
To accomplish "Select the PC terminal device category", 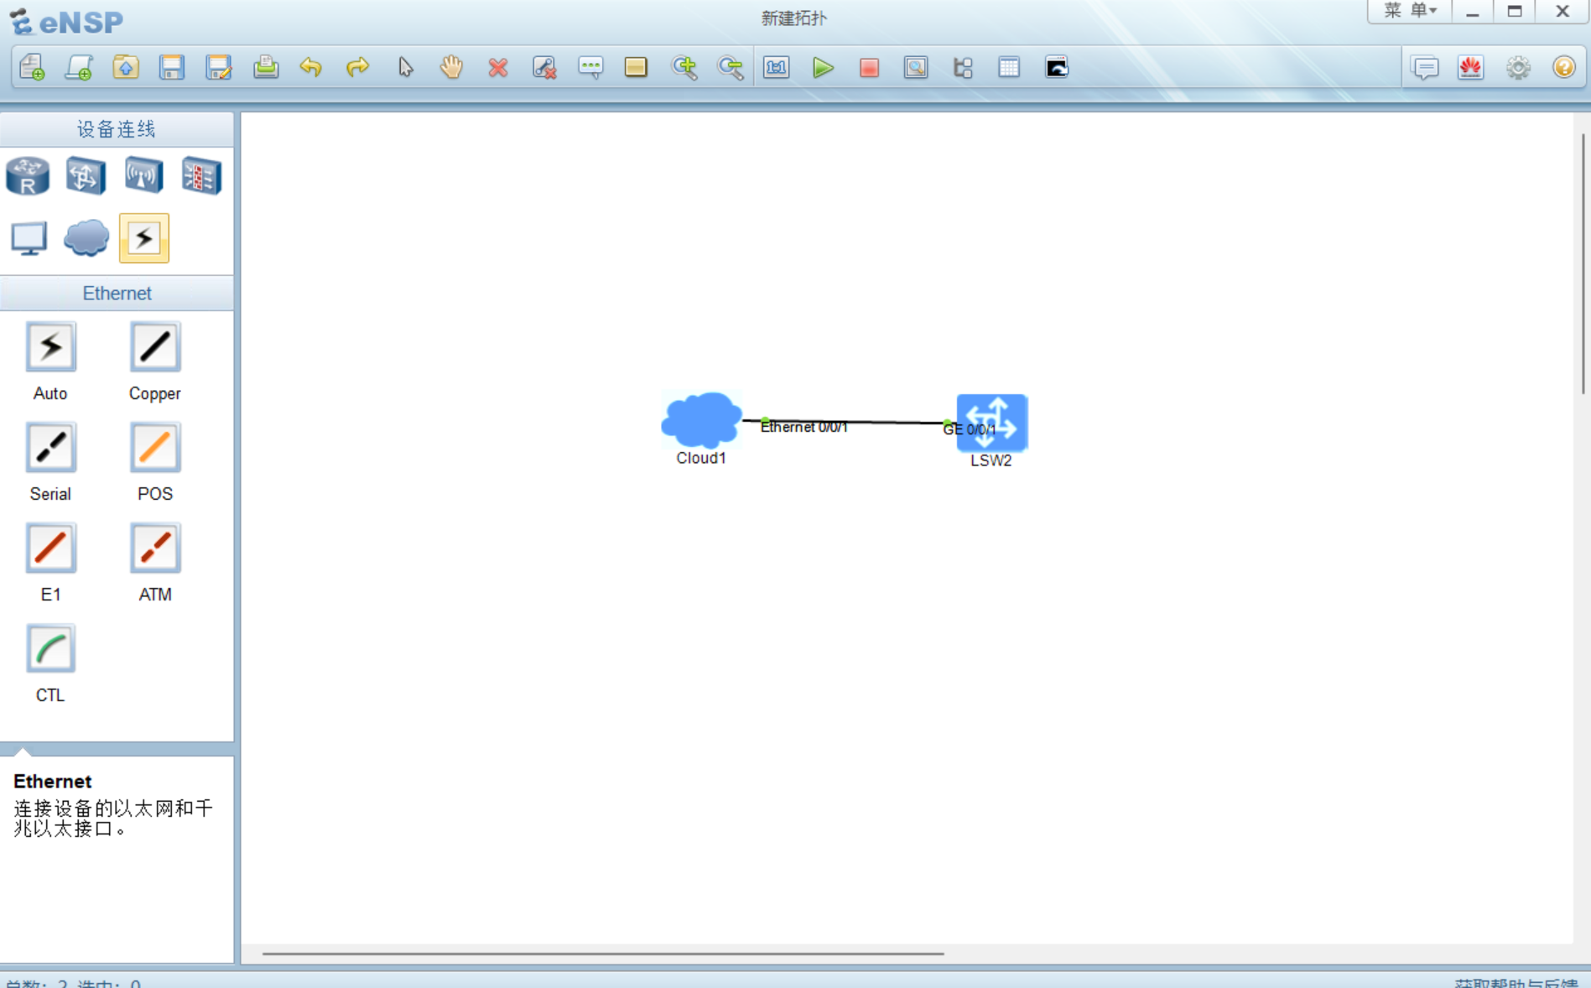I will tap(29, 239).
